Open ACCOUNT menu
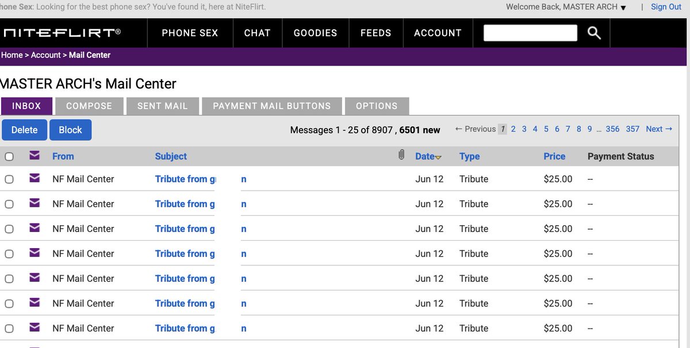The height and width of the screenshot is (348, 690). coord(438,33)
